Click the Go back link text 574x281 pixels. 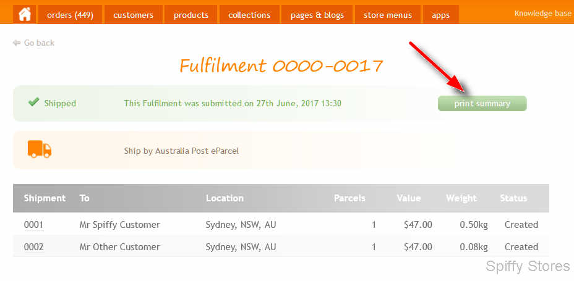[39, 43]
